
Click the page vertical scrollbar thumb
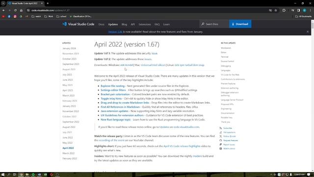313,26
